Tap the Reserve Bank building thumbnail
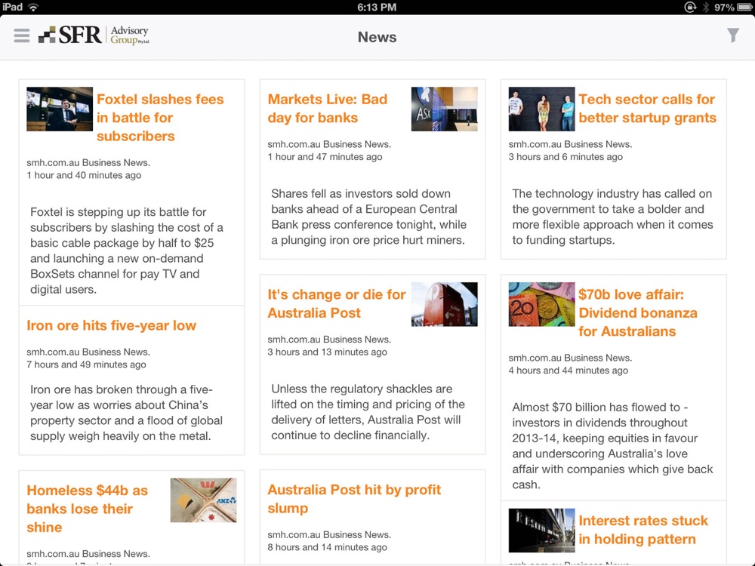 click(x=541, y=531)
